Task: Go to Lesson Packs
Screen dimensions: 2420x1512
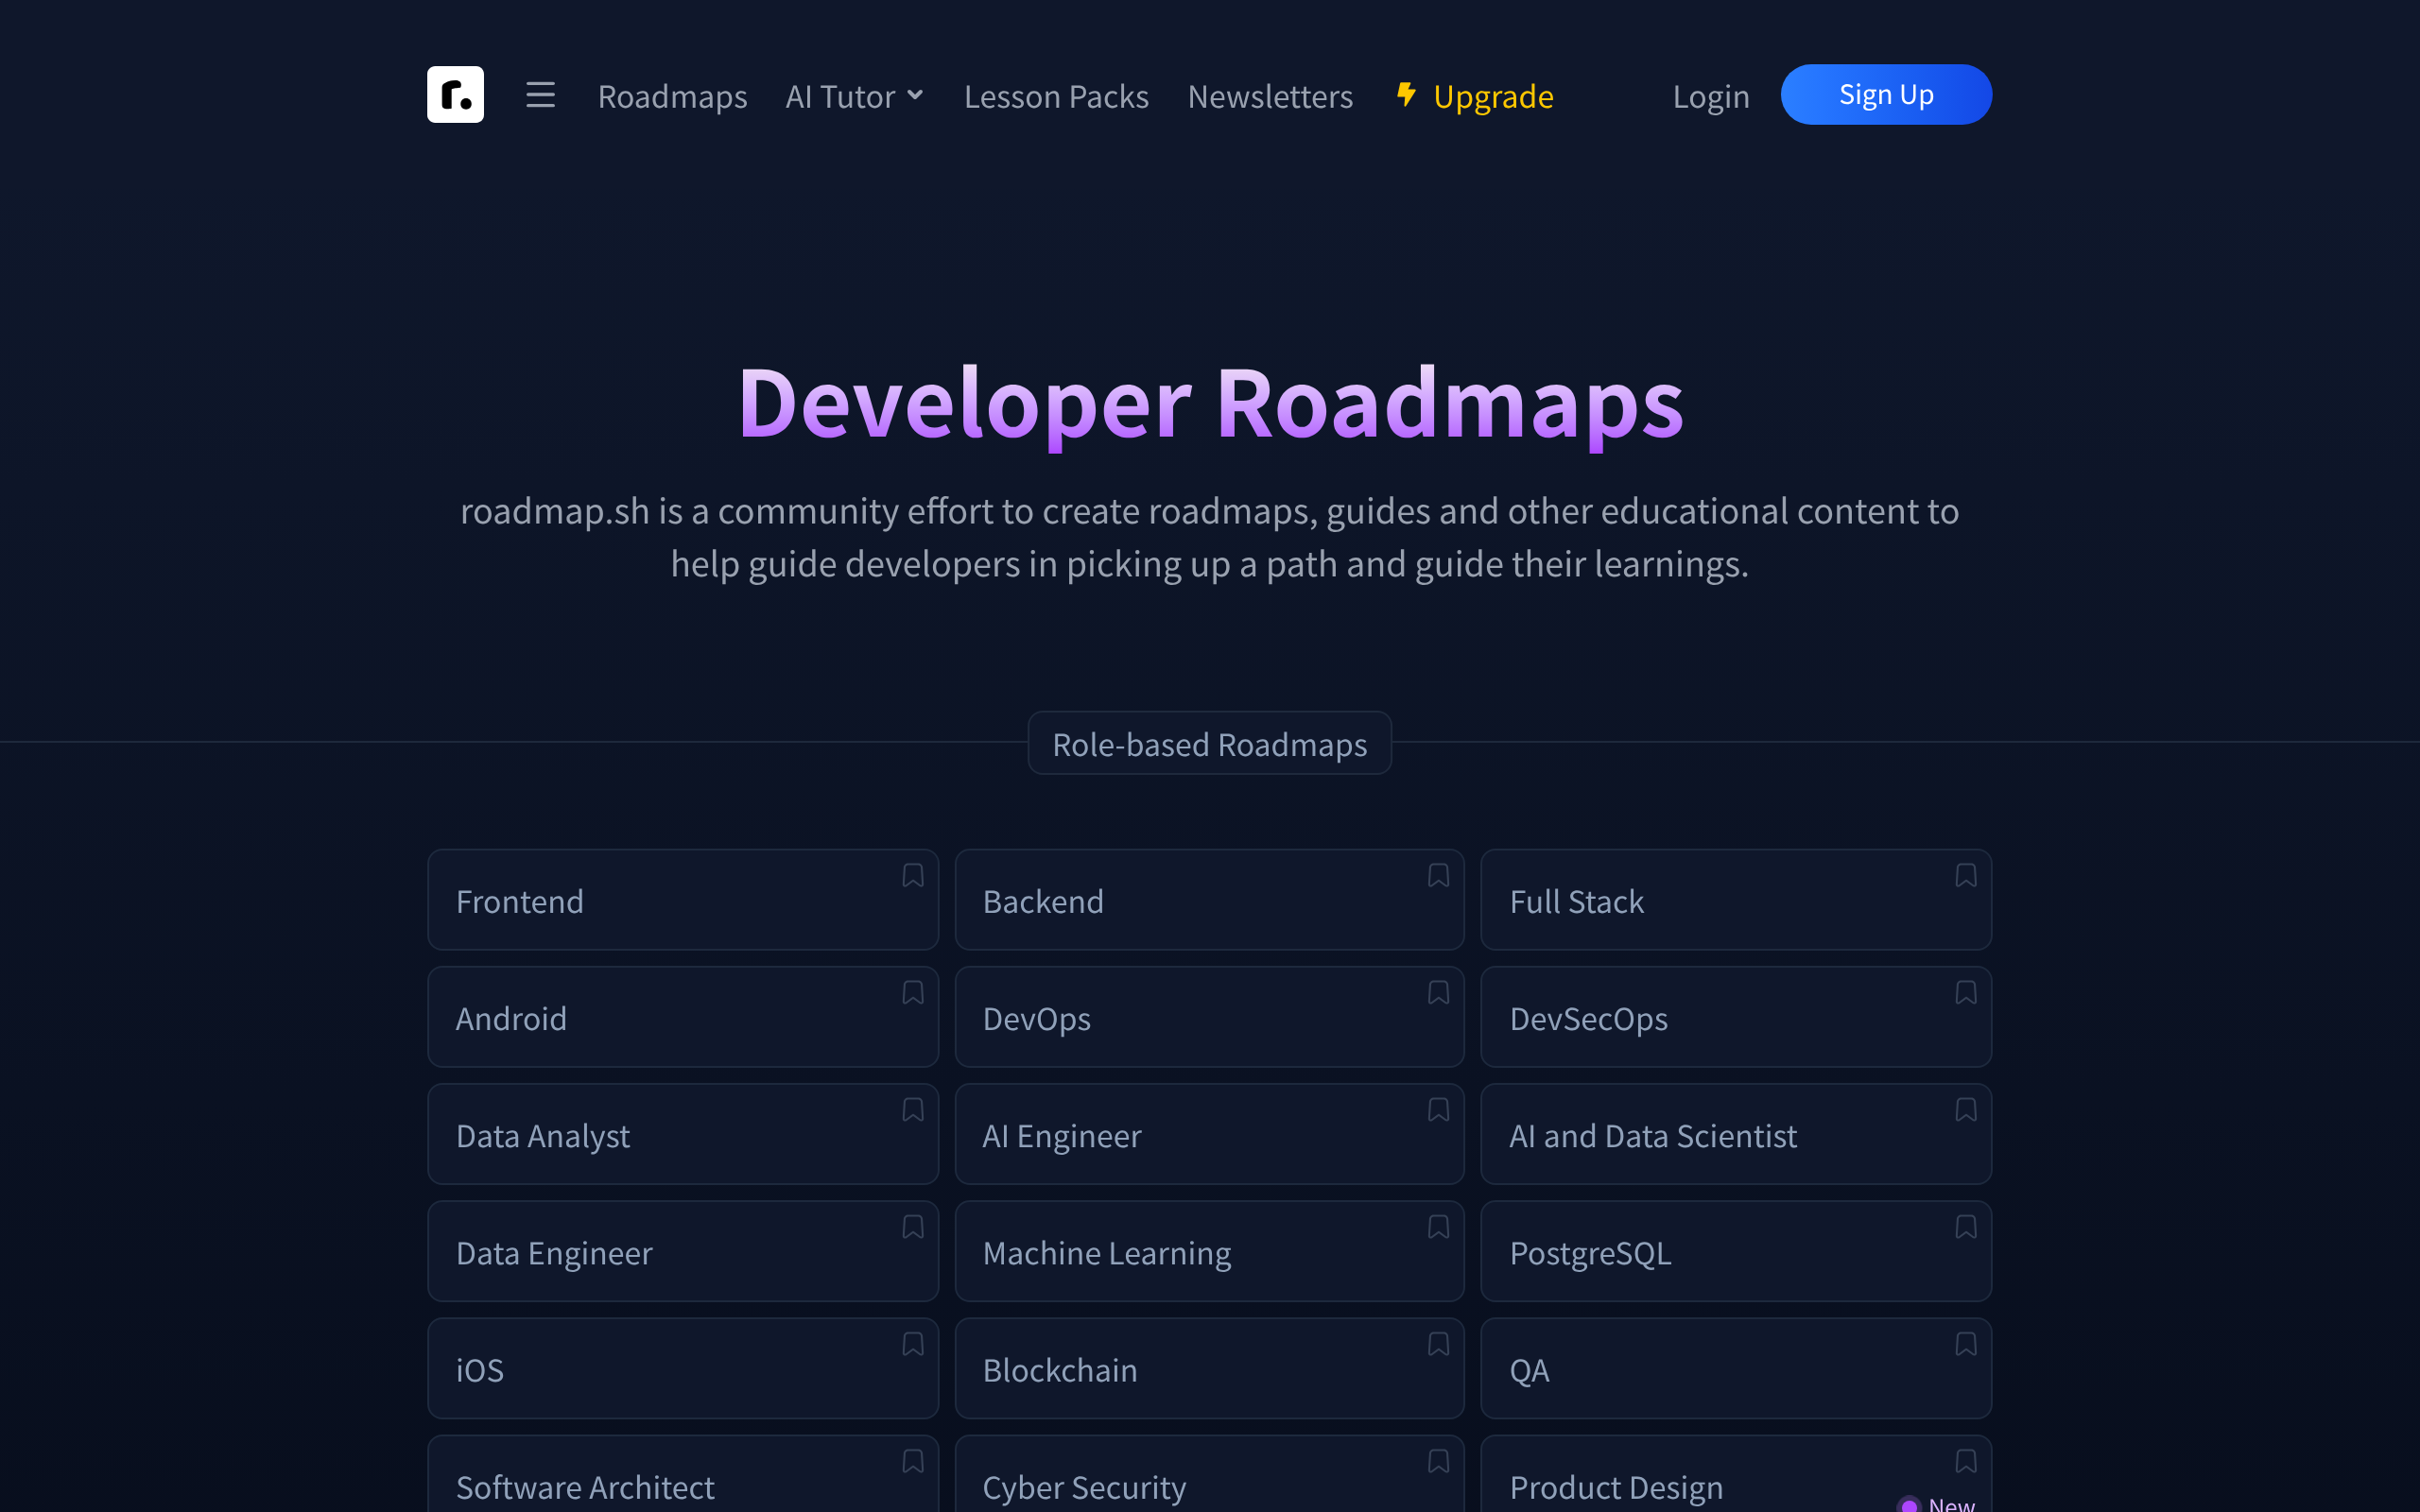Action: (1056, 96)
